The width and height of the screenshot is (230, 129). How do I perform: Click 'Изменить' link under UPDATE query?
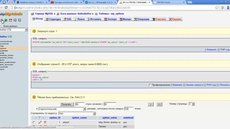click(211, 50)
